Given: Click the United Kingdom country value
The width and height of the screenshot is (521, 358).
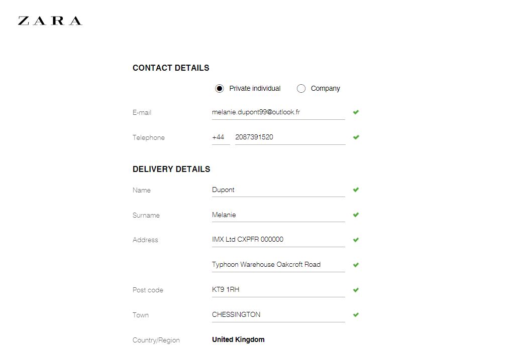Looking at the screenshot, I should 238,340.
